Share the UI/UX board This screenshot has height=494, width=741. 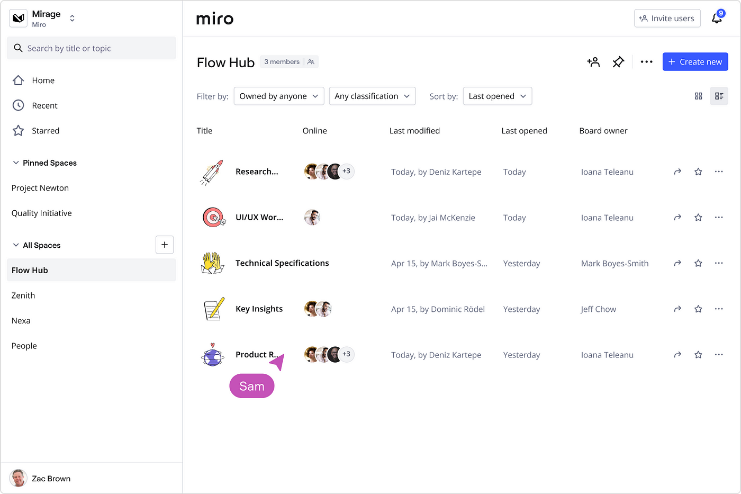point(677,217)
